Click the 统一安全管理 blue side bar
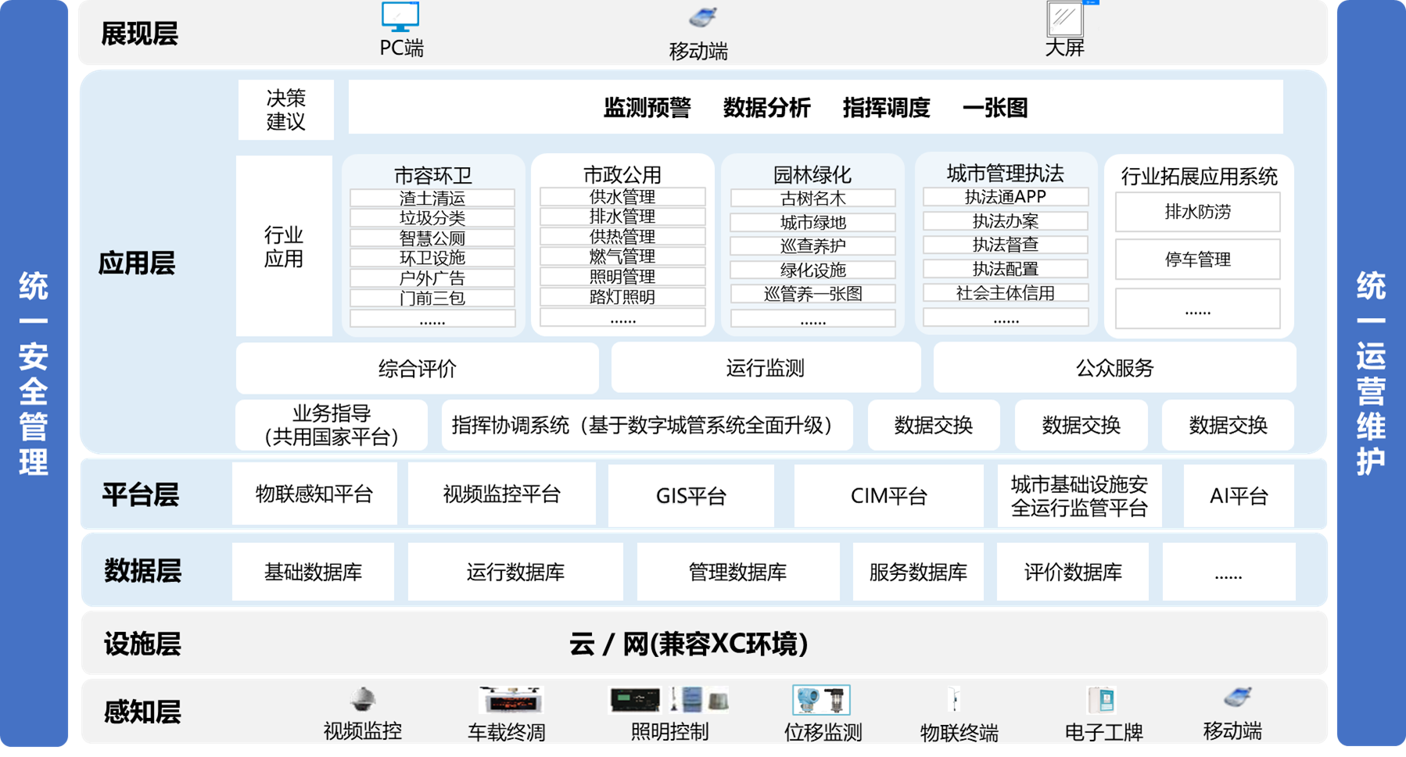The image size is (1406, 757). [34, 373]
